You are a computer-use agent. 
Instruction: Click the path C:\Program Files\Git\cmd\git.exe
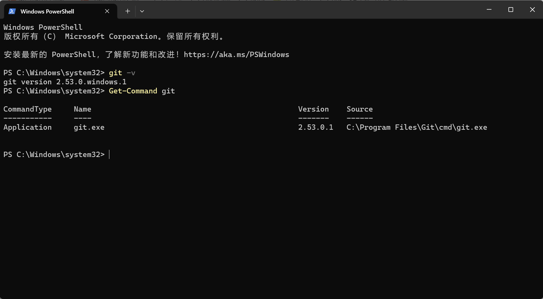tap(417, 128)
